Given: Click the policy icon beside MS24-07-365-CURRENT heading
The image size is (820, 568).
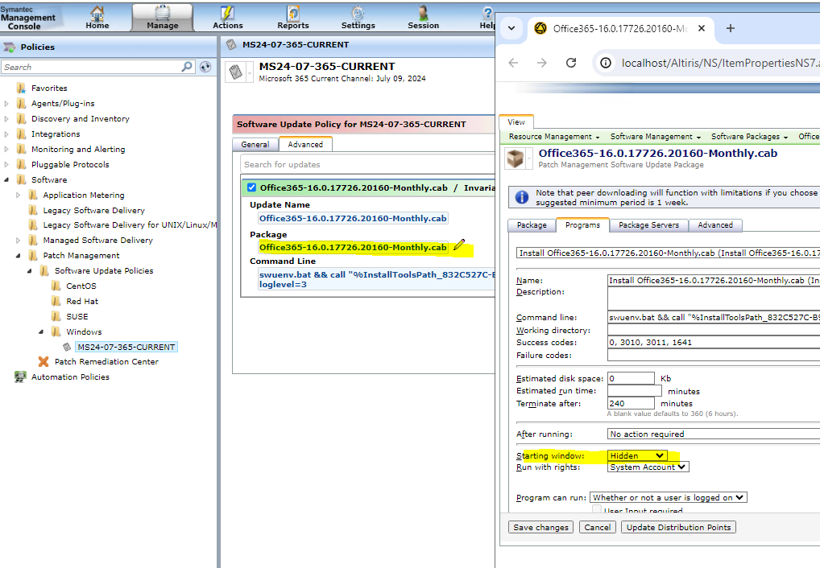Looking at the screenshot, I should pyautogui.click(x=236, y=72).
